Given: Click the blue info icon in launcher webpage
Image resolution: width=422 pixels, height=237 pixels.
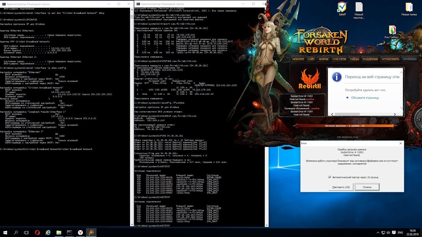Looking at the screenshot, I should (336, 77).
